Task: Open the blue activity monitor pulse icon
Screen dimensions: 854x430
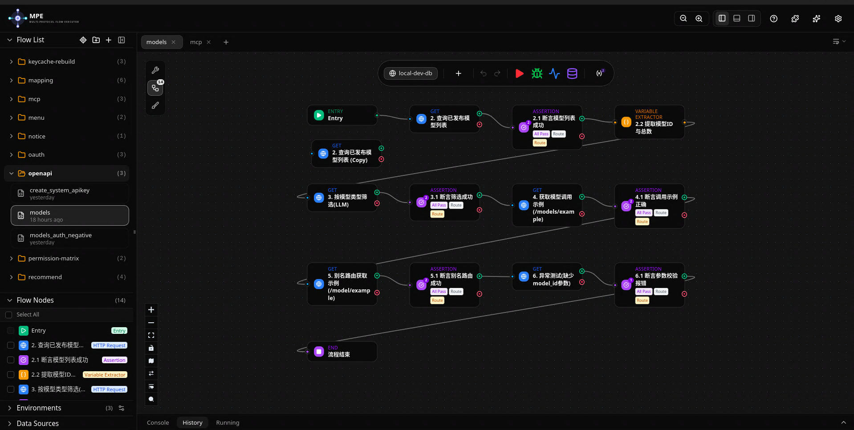Action: pyautogui.click(x=554, y=73)
